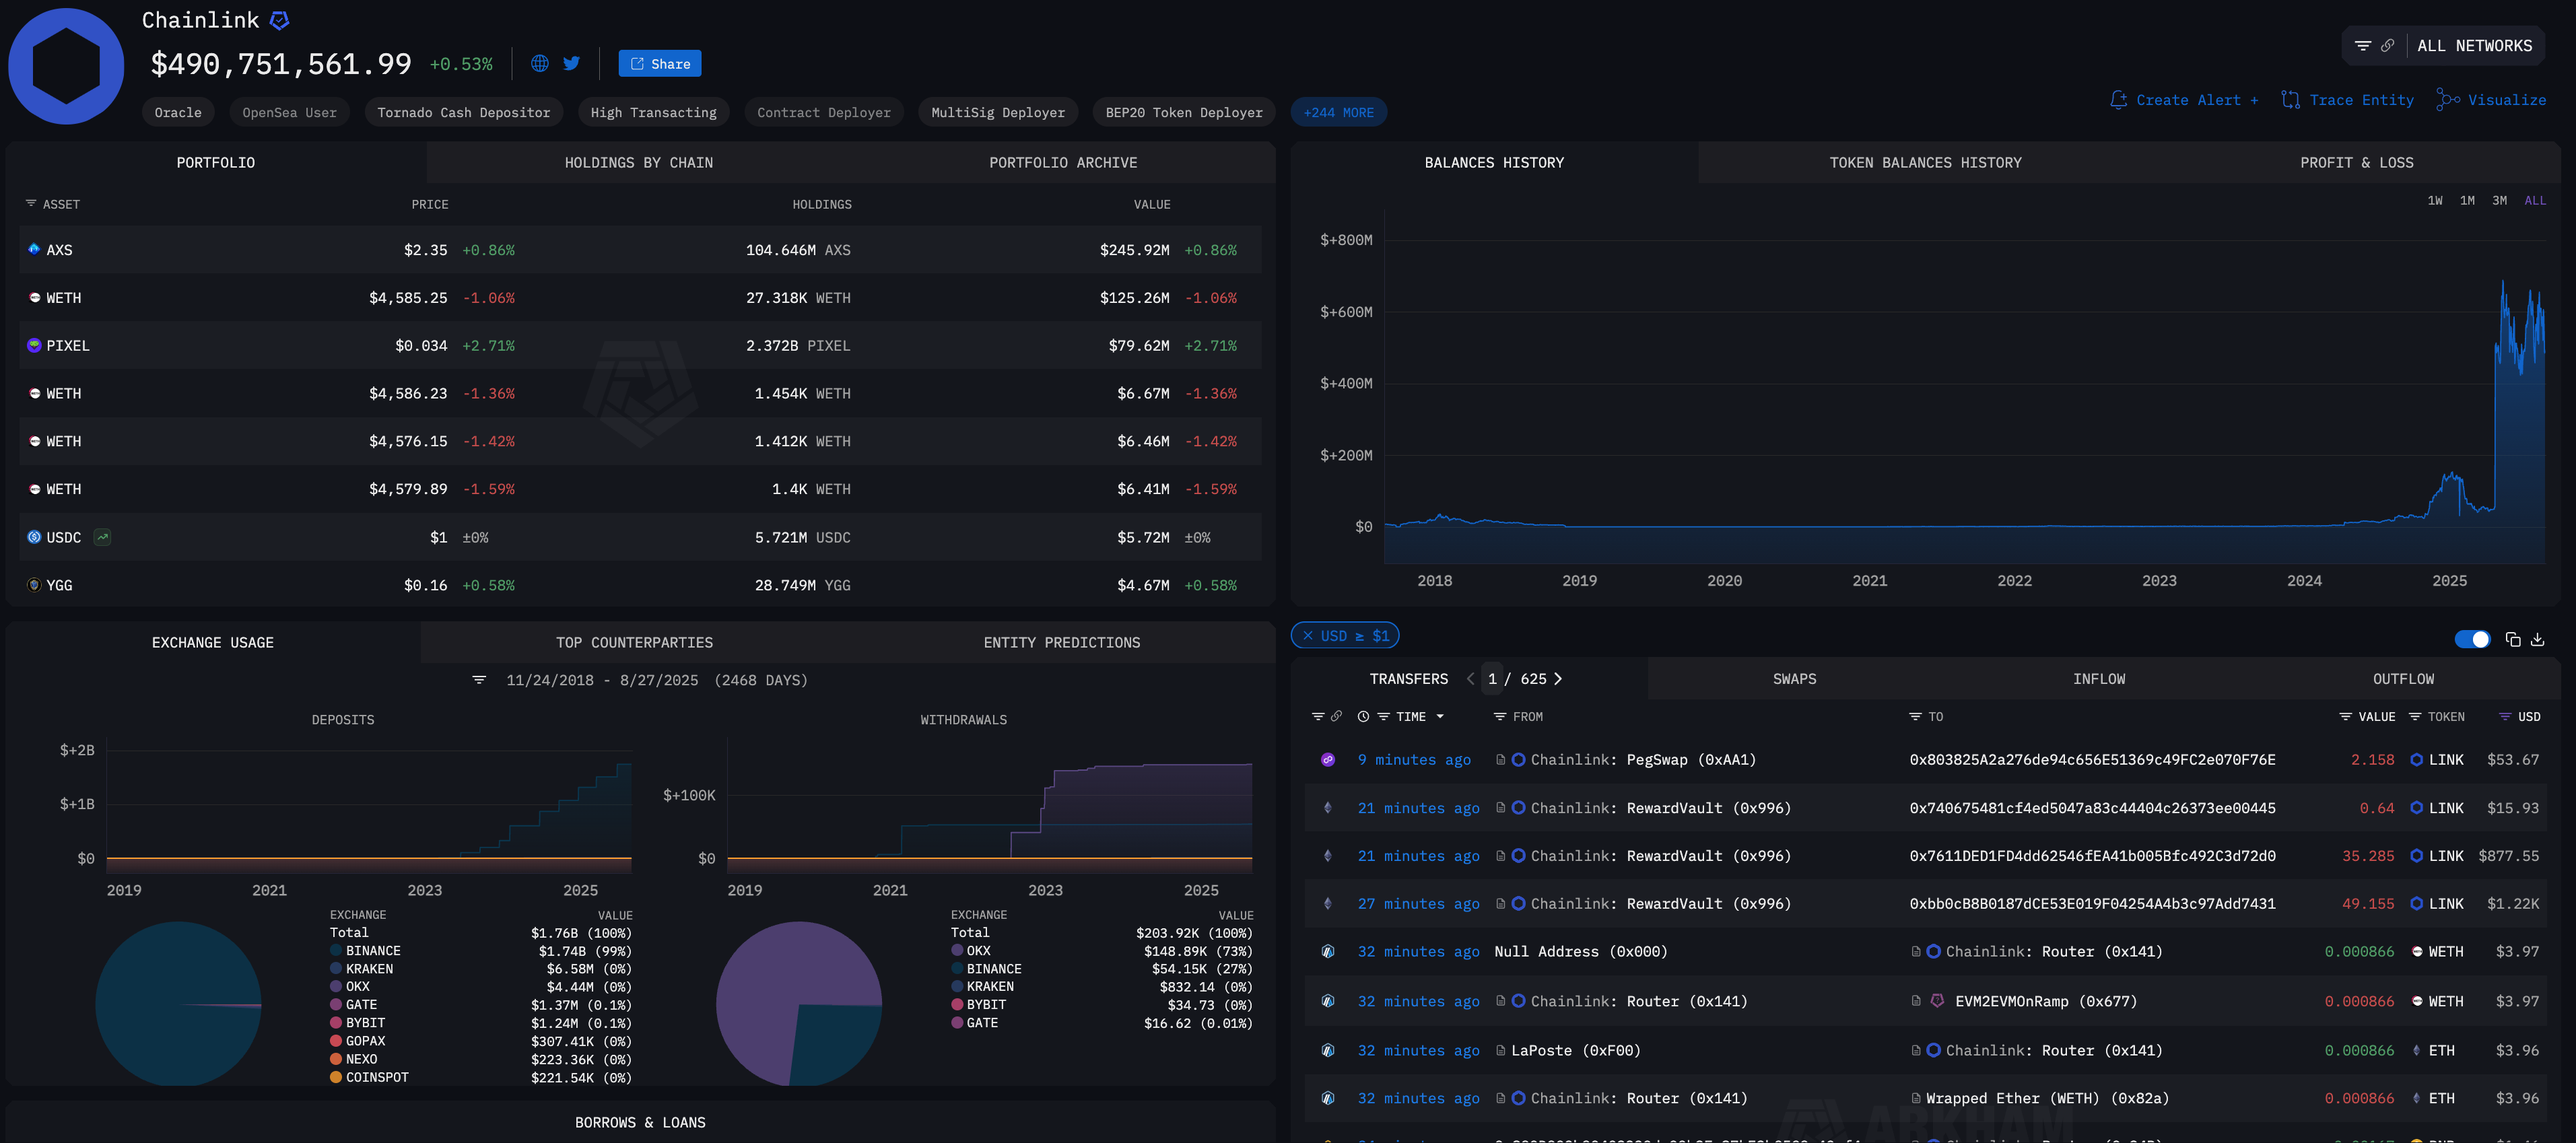Switch to HOLDINGS BY CHAIN tab
Screen dimensions: 2576x1143
638,162
